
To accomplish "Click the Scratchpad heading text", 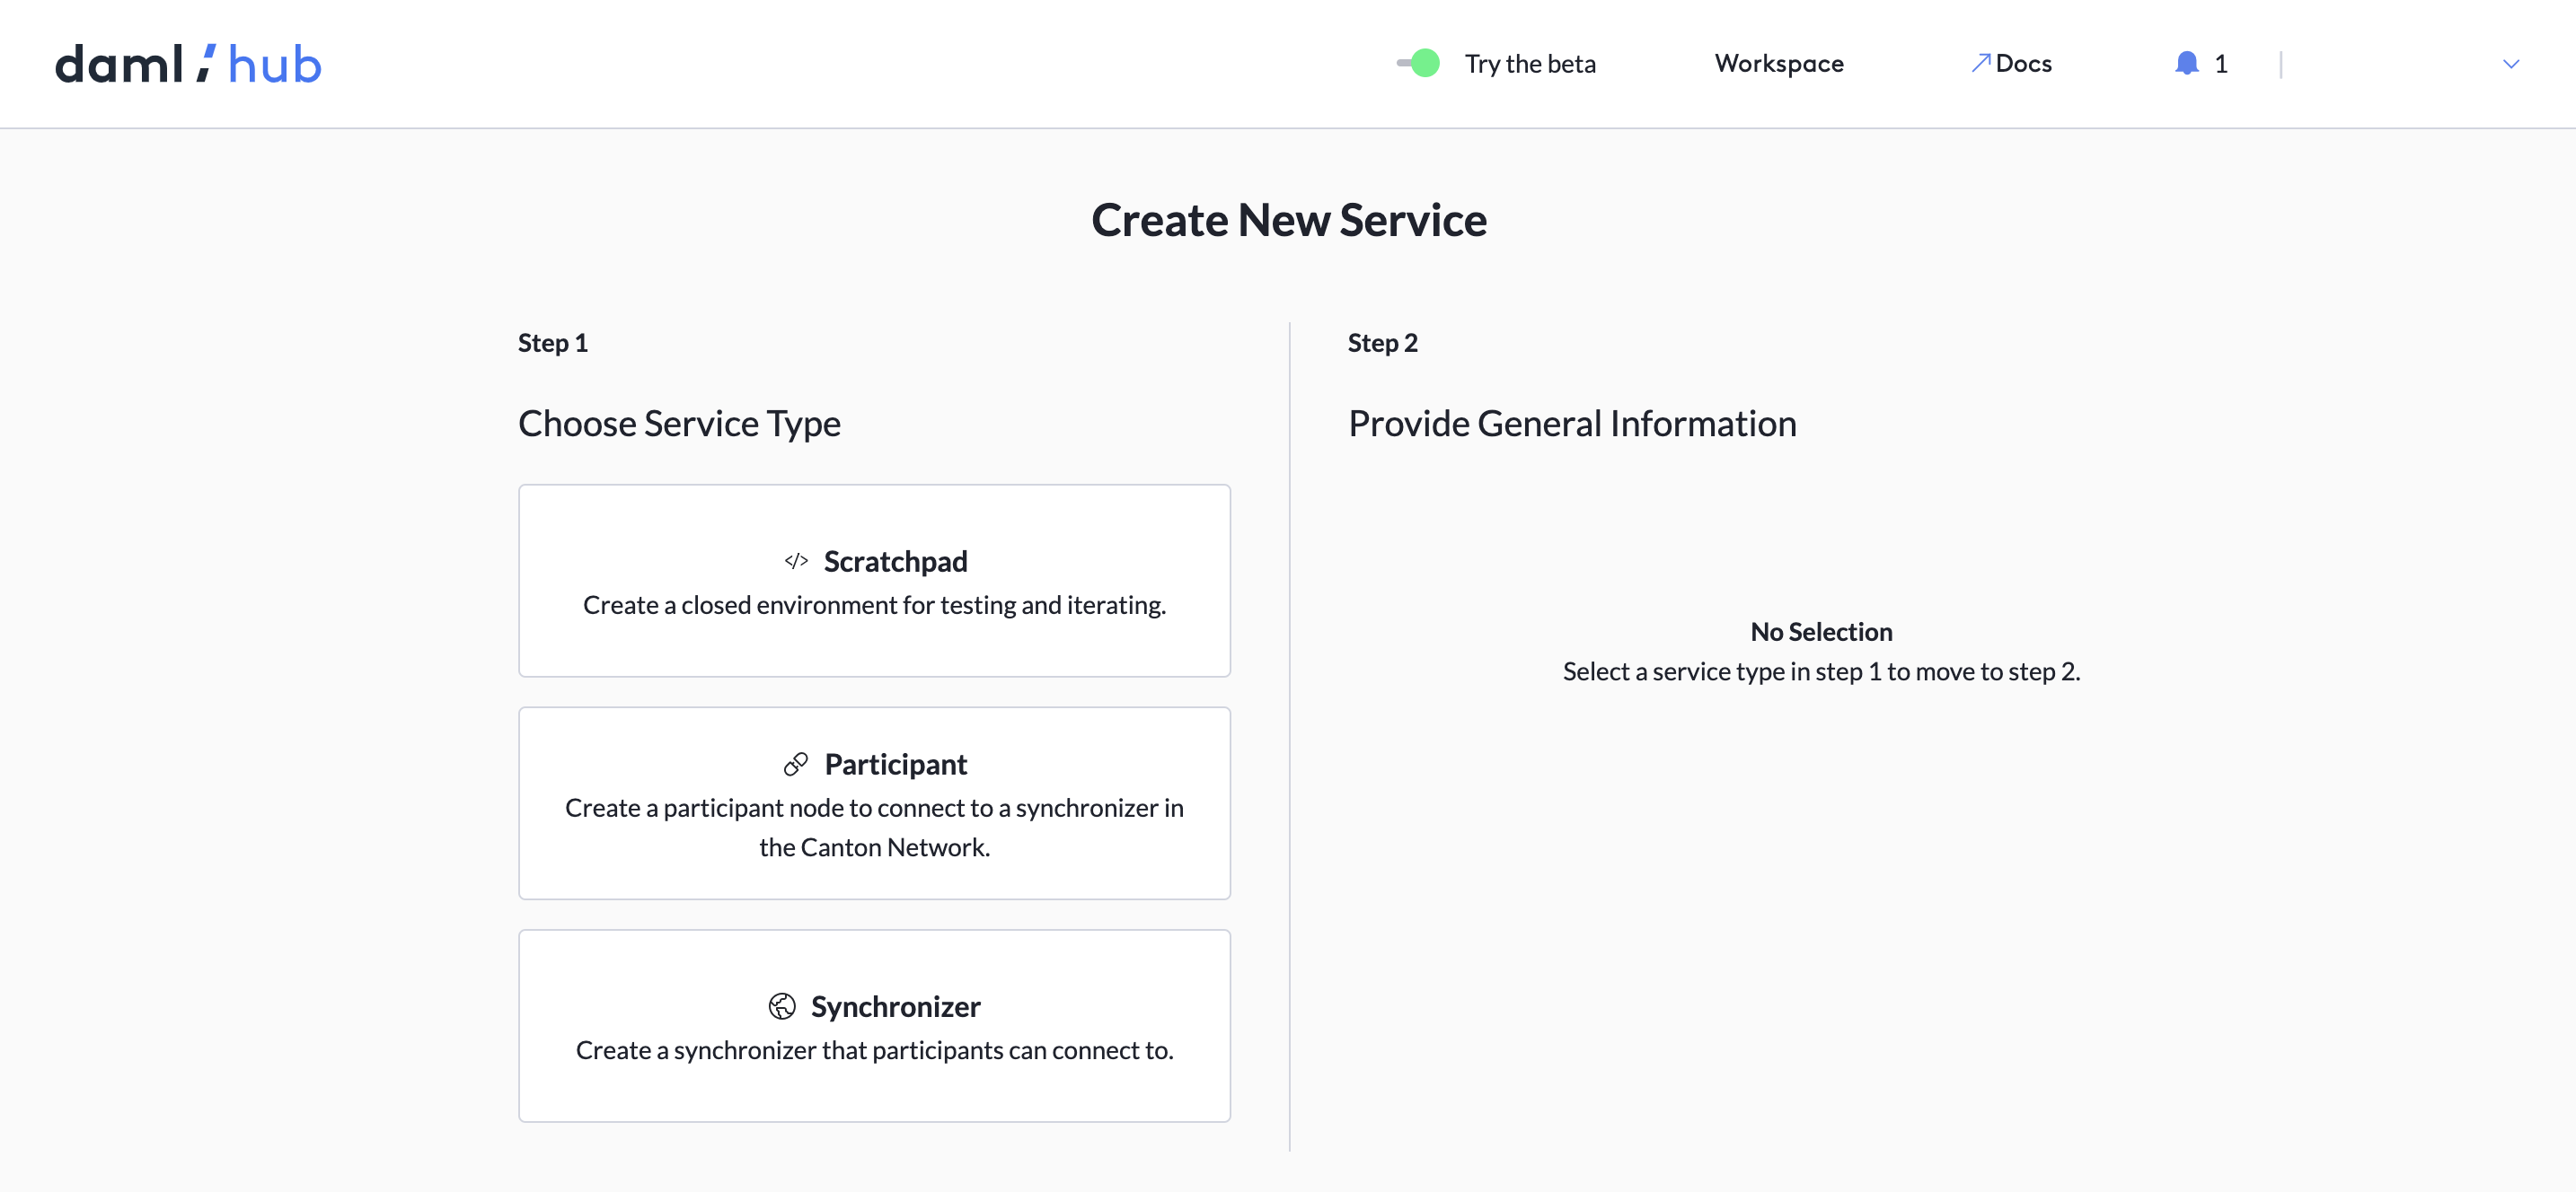I will point(895,560).
